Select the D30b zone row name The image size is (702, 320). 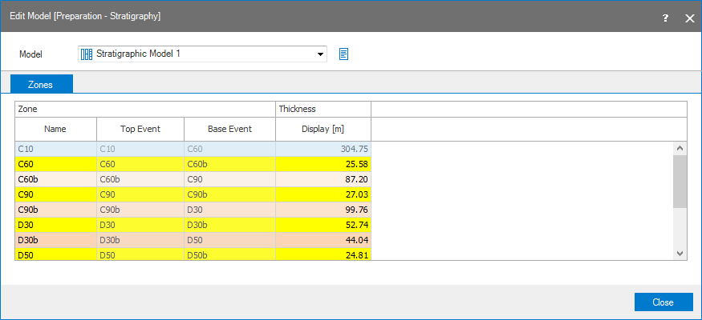tap(55, 239)
